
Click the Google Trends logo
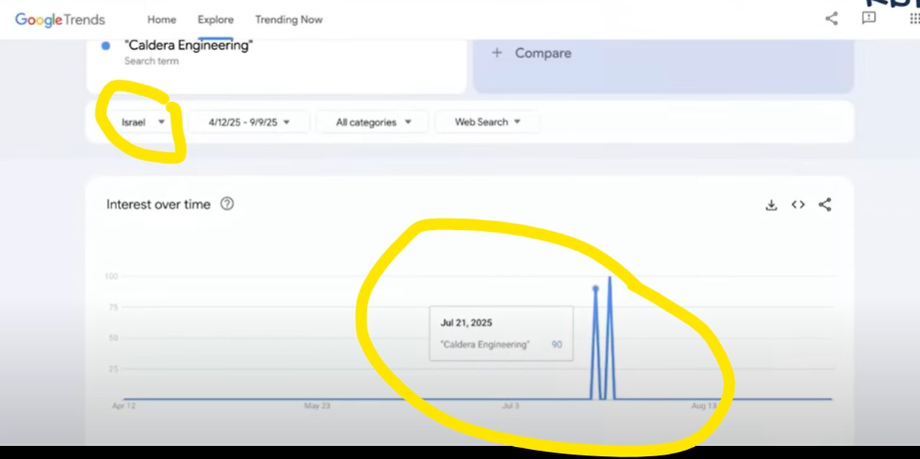pyautogui.click(x=60, y=19)
